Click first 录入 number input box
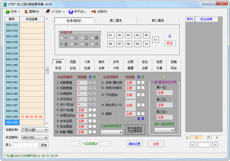This screenshot has width=230, height=161. (x=15, y=145)
